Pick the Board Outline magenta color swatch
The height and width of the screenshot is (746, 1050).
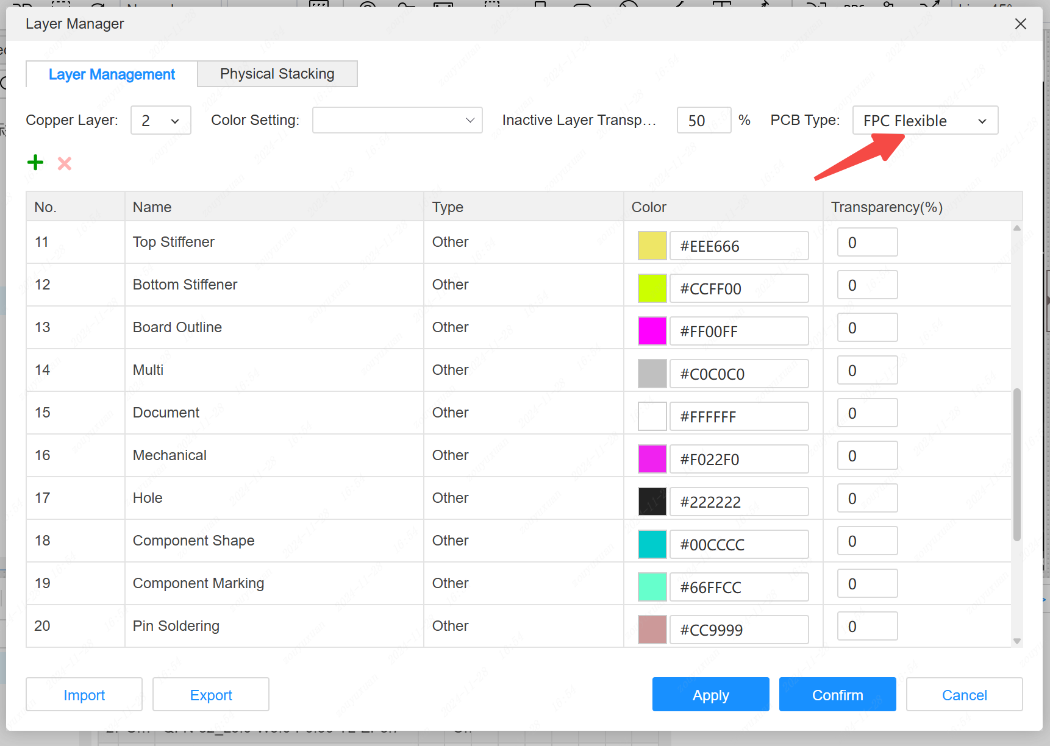pyautogui.click(x=652, y=332)
